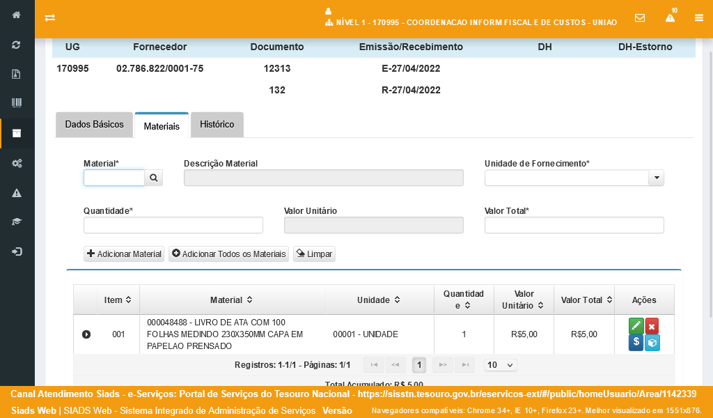Click the Valor Unitário field
The width and height of the screenshot is (713, 418).
[374, 225]
